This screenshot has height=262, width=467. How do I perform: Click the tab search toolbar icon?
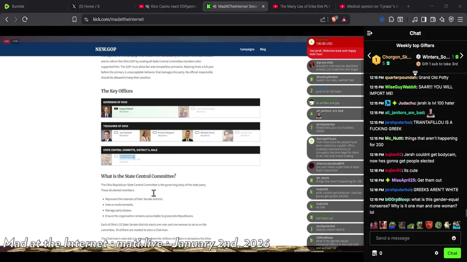click(400, 19)
